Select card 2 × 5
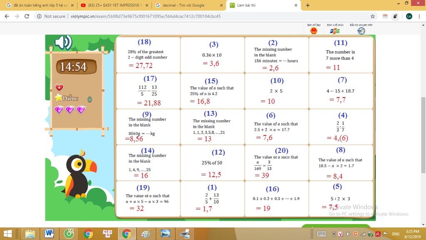426x240 pixels. tap(276, 91)
